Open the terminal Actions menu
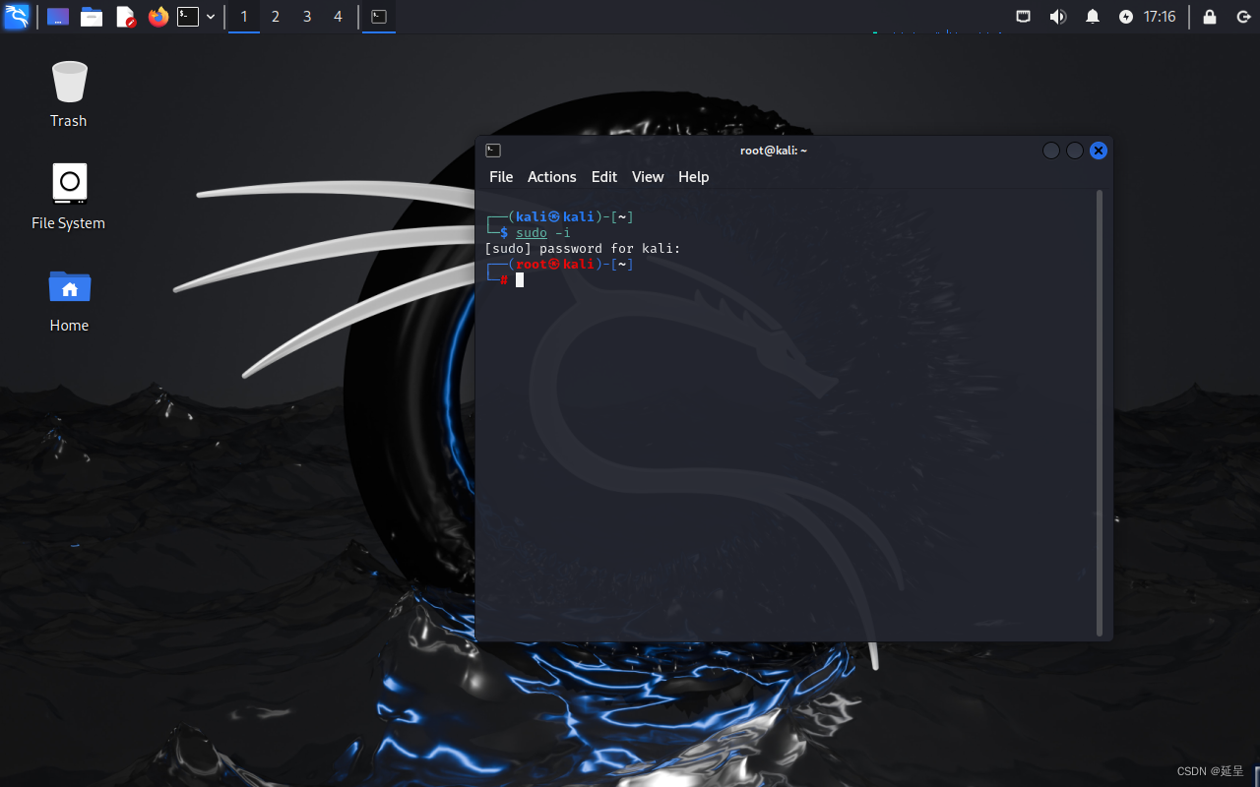 (551, 177)
